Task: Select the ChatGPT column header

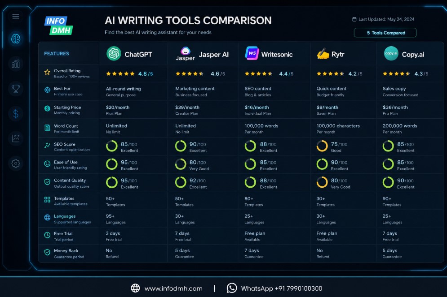Action: pyautogui.click(x=133, y=54)
